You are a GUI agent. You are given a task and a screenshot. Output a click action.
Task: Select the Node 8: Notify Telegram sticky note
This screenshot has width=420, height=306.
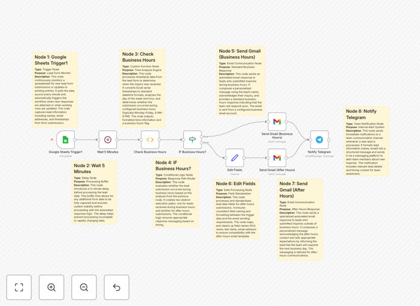point(366,141)
